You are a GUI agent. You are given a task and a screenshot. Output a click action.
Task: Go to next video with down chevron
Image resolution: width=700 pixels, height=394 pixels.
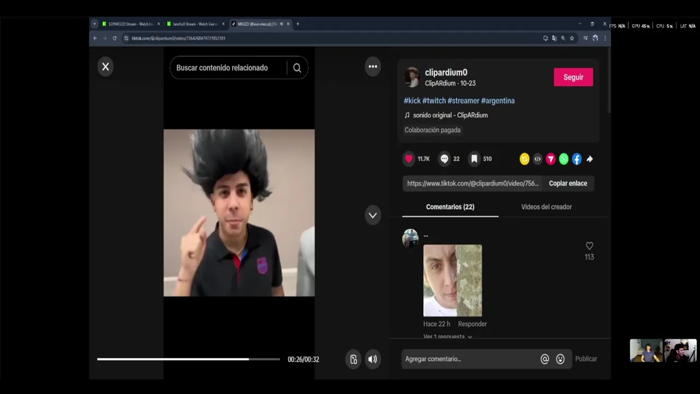click(x=372, y=215)
